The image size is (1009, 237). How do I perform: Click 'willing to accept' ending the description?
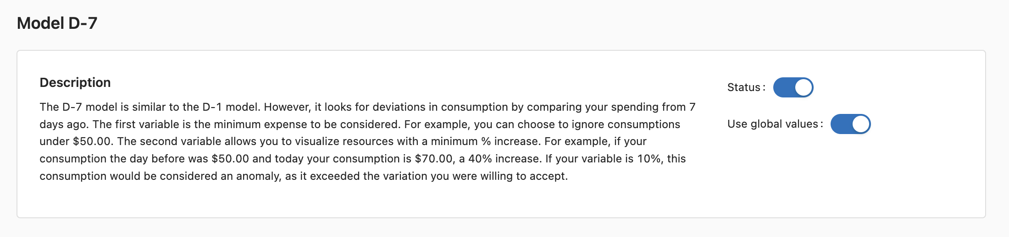pyautogui.click(x=523, y=176)
